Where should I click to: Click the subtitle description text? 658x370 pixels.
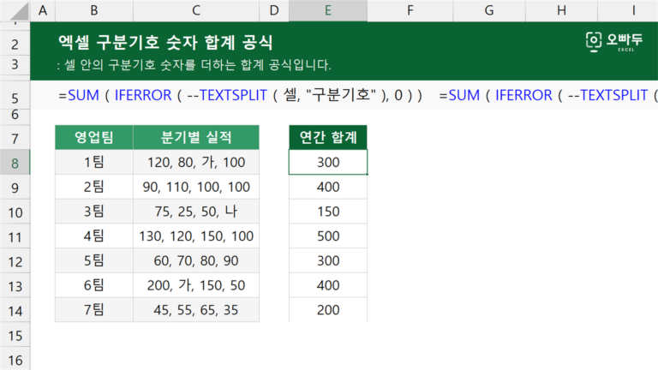pos(194,64)
